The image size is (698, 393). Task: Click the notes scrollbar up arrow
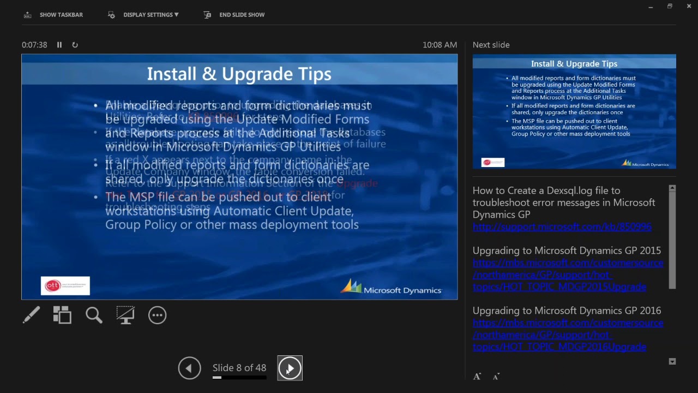(672, 188)
